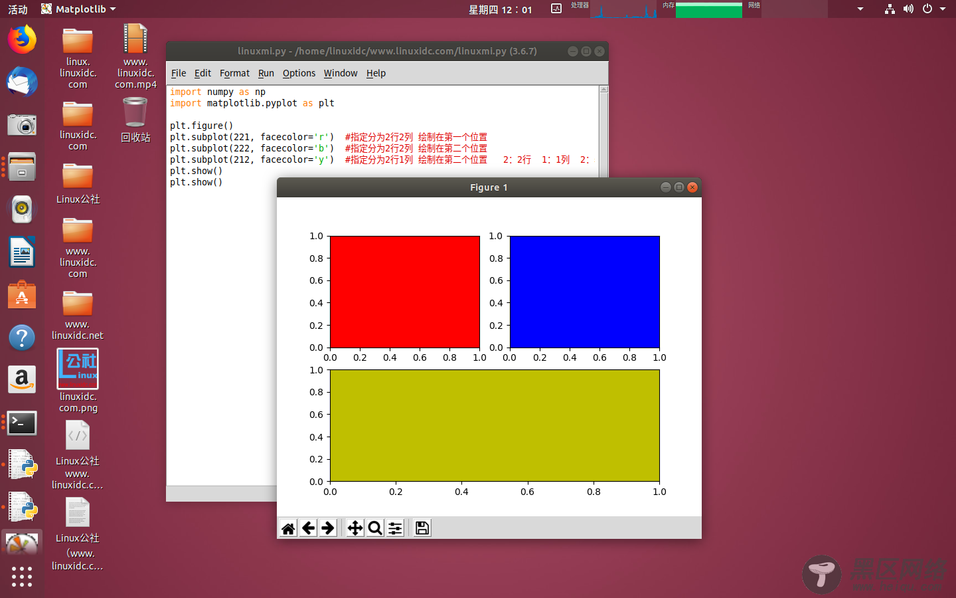Open Ubuntu Software from dock

click(x=22, y=295)
